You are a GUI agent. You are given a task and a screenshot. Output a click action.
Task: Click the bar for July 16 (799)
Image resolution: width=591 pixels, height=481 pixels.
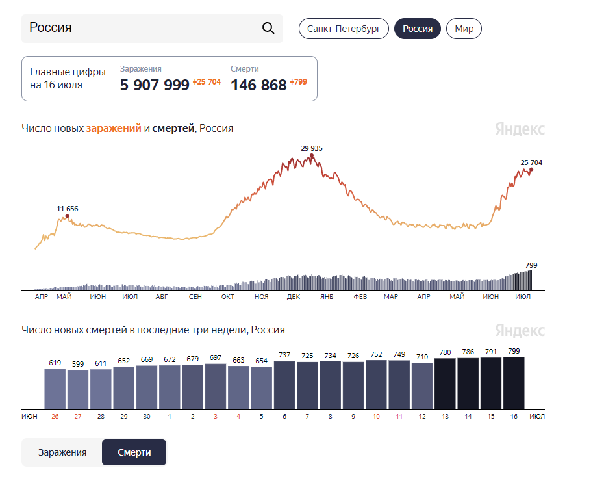tap(514, 383)
